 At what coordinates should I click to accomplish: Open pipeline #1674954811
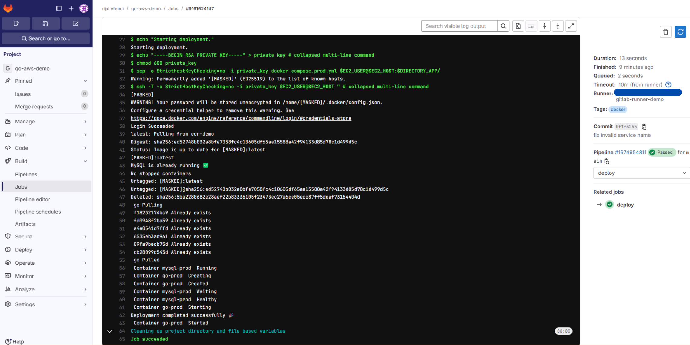(631, 152)
